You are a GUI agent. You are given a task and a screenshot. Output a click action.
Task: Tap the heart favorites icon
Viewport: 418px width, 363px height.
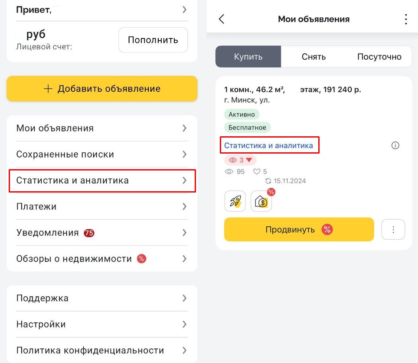point(256,172)
